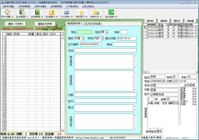Expand the 性别 gender dropdown

point(106,32)
